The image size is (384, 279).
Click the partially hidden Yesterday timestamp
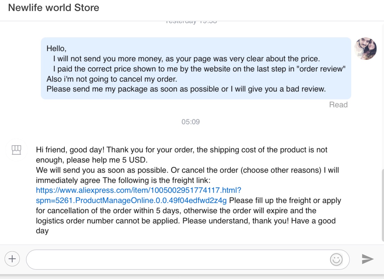[x=191, y=22]
